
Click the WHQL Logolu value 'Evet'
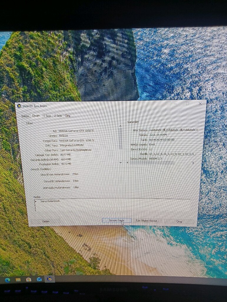(152, 145)
